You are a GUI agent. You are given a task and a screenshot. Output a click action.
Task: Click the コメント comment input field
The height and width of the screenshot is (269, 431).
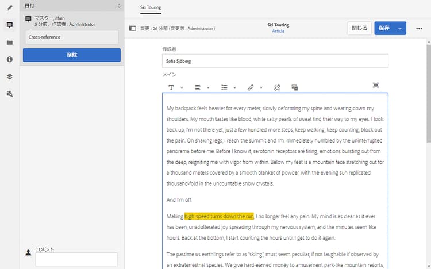(76, 259)
